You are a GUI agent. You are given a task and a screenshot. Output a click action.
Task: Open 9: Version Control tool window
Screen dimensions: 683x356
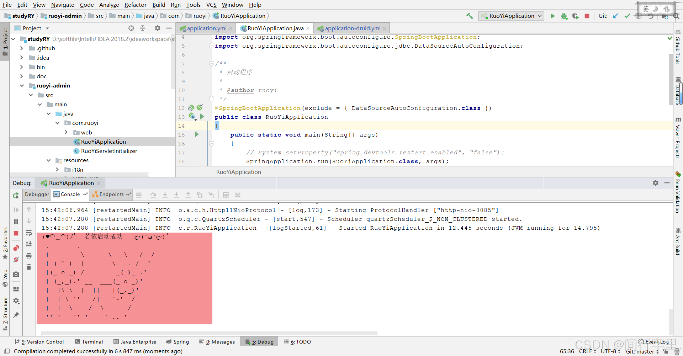point(39,342)
